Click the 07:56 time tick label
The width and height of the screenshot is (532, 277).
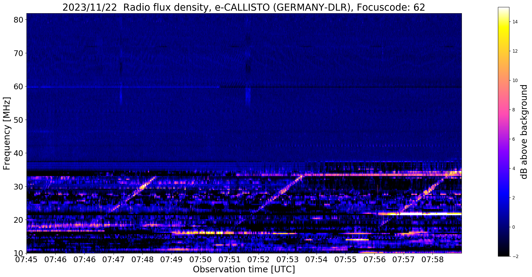point(375,259)
